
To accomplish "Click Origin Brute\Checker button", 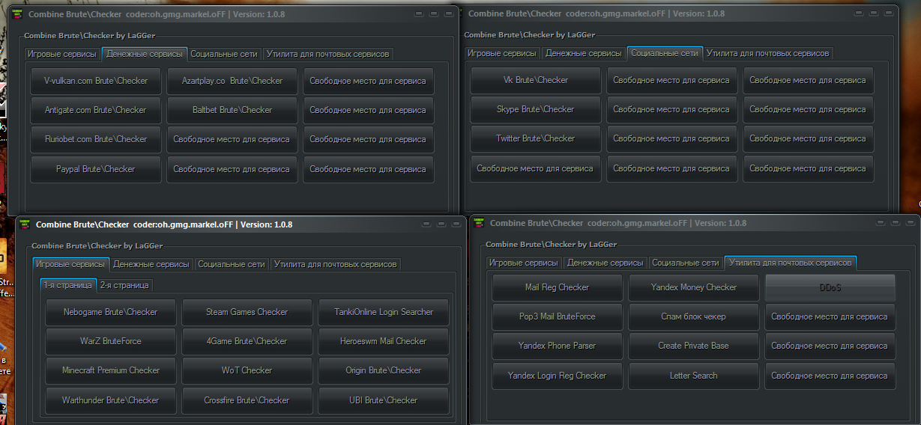I will tap(384, 370).
